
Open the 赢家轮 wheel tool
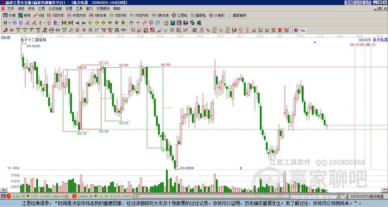click(x=198, y=15)
